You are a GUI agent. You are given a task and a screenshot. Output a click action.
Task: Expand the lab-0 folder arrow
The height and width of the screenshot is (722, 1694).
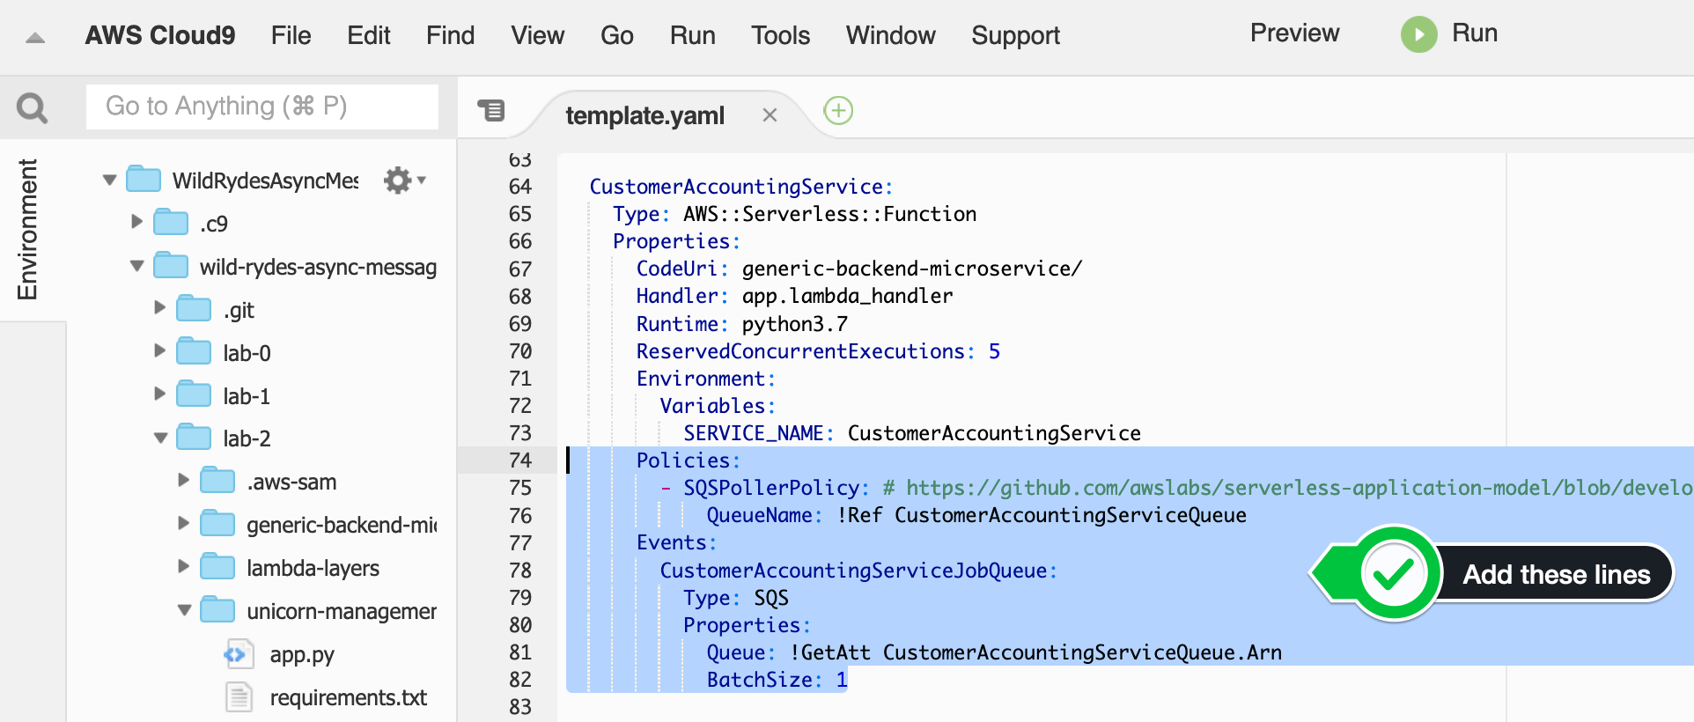pos(160,350)
